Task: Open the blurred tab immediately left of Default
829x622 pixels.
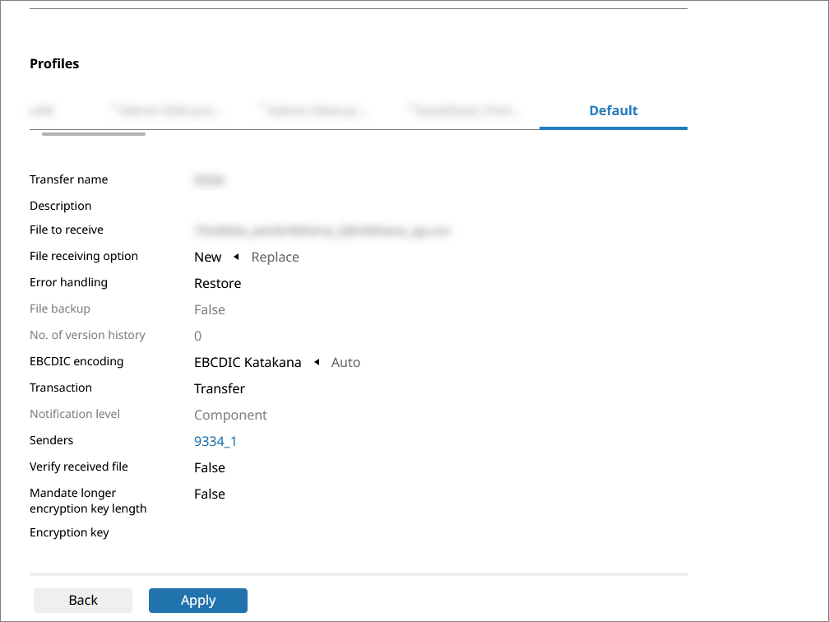Action: (464, 110)
